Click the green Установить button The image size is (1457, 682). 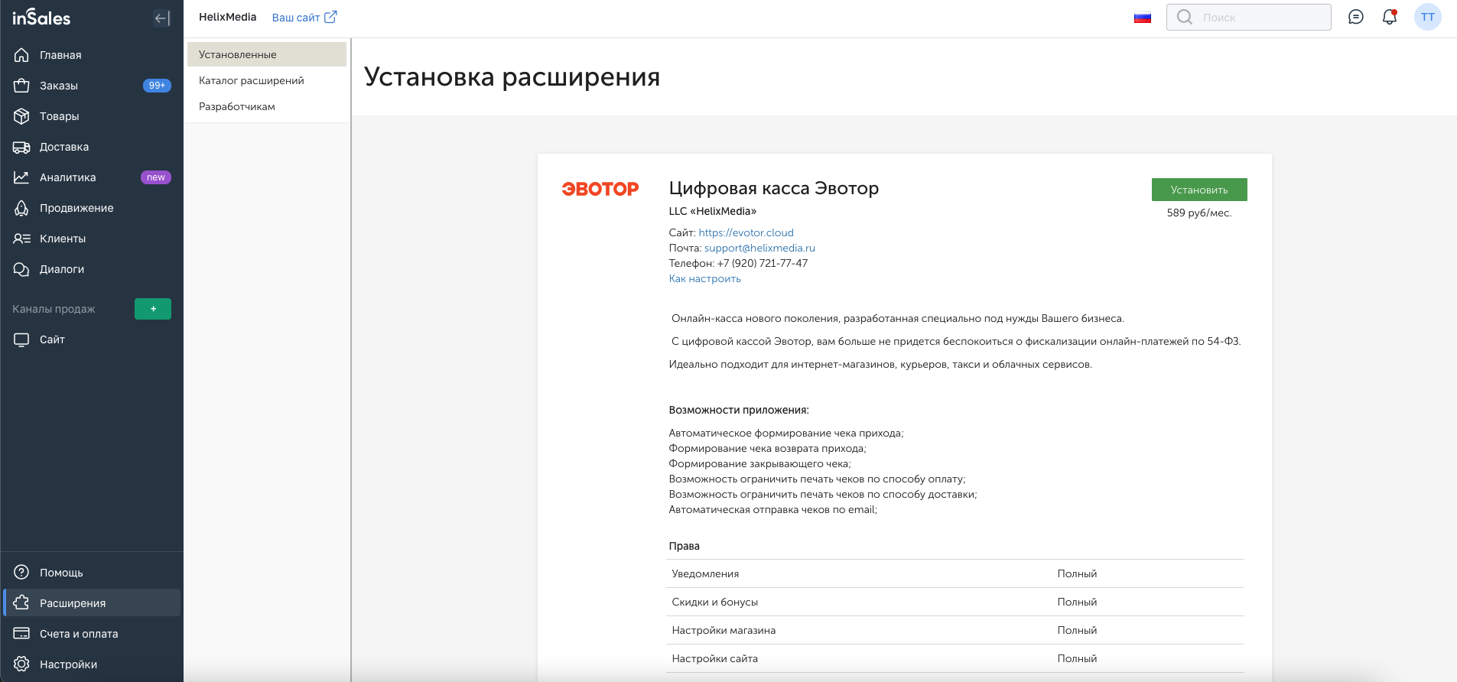1199,190
